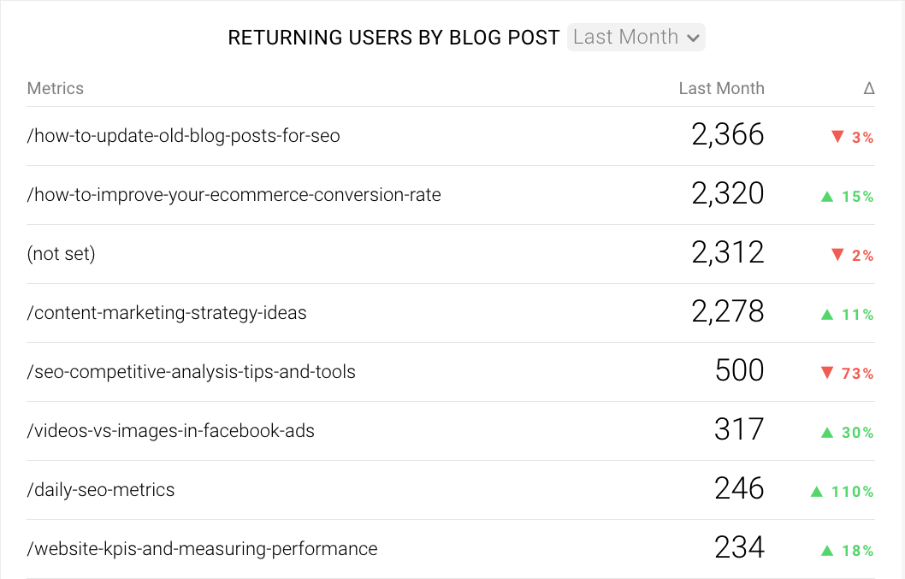905x579 pixels.
Task: Open /daily-seo-metrics row
Action: [x=451, y=489]
